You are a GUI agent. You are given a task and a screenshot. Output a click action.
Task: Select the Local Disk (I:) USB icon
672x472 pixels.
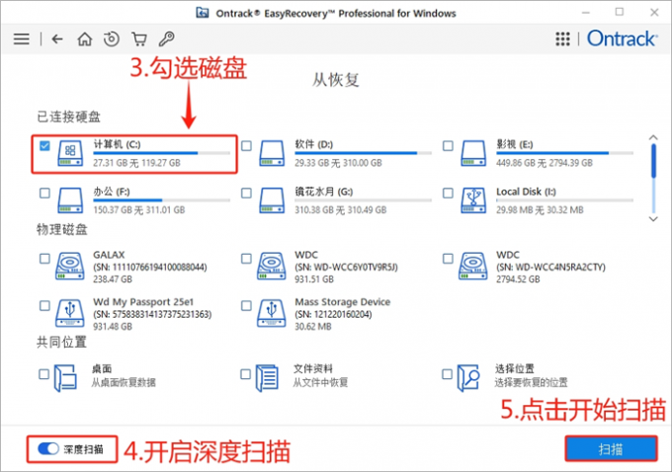pyautogui.click(x=473, y=200)
